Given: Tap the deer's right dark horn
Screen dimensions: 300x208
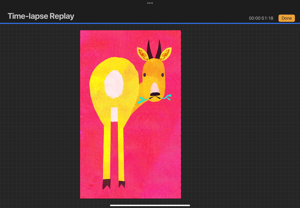Looking at the screenshot, I should 159,49.
